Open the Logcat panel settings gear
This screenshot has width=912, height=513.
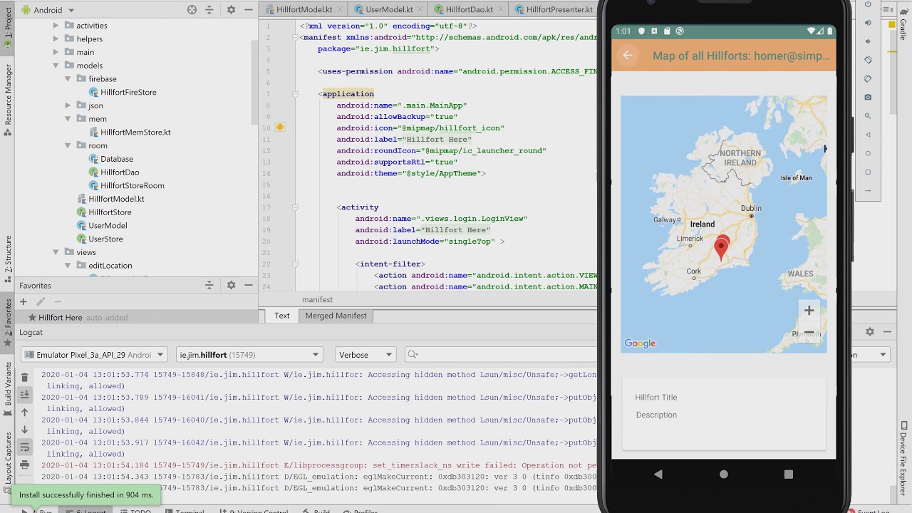click(x=869, y=332)
